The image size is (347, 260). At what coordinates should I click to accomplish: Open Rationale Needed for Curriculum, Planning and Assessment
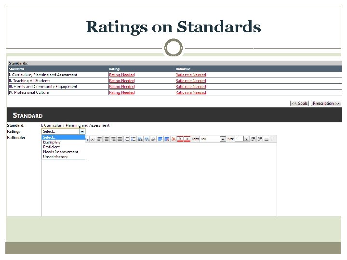[191, 75]
